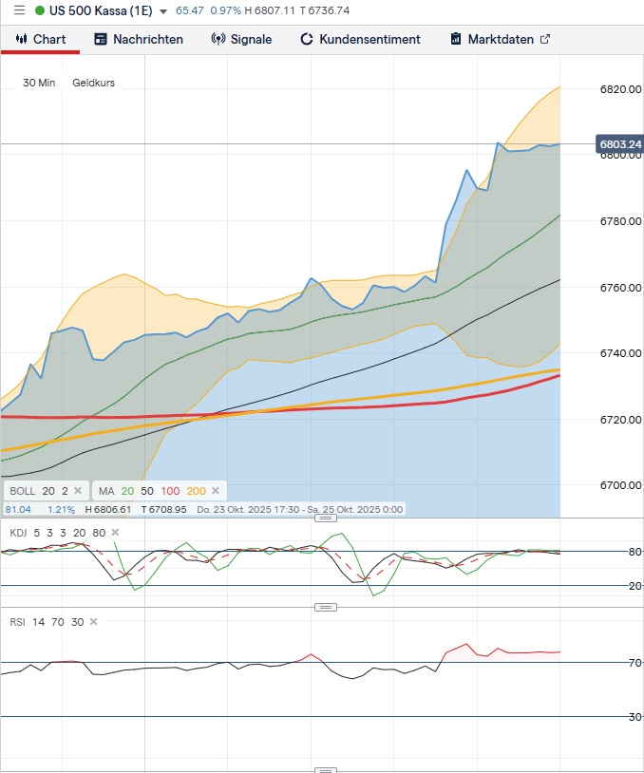Click the 6820.00 price axis label
This screenshot has height=773, width=644.
pyautogui.click(x=621, y=89)
